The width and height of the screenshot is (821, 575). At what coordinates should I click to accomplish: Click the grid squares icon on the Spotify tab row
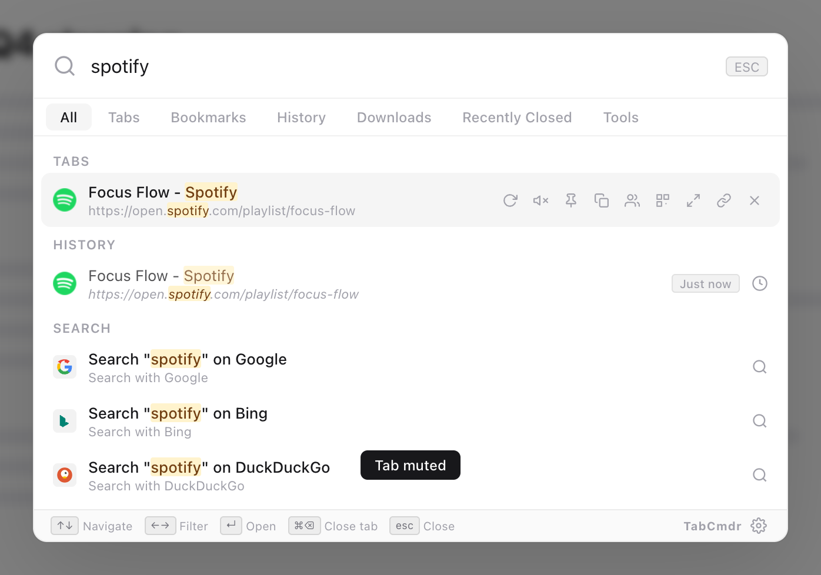pos(663,200)
